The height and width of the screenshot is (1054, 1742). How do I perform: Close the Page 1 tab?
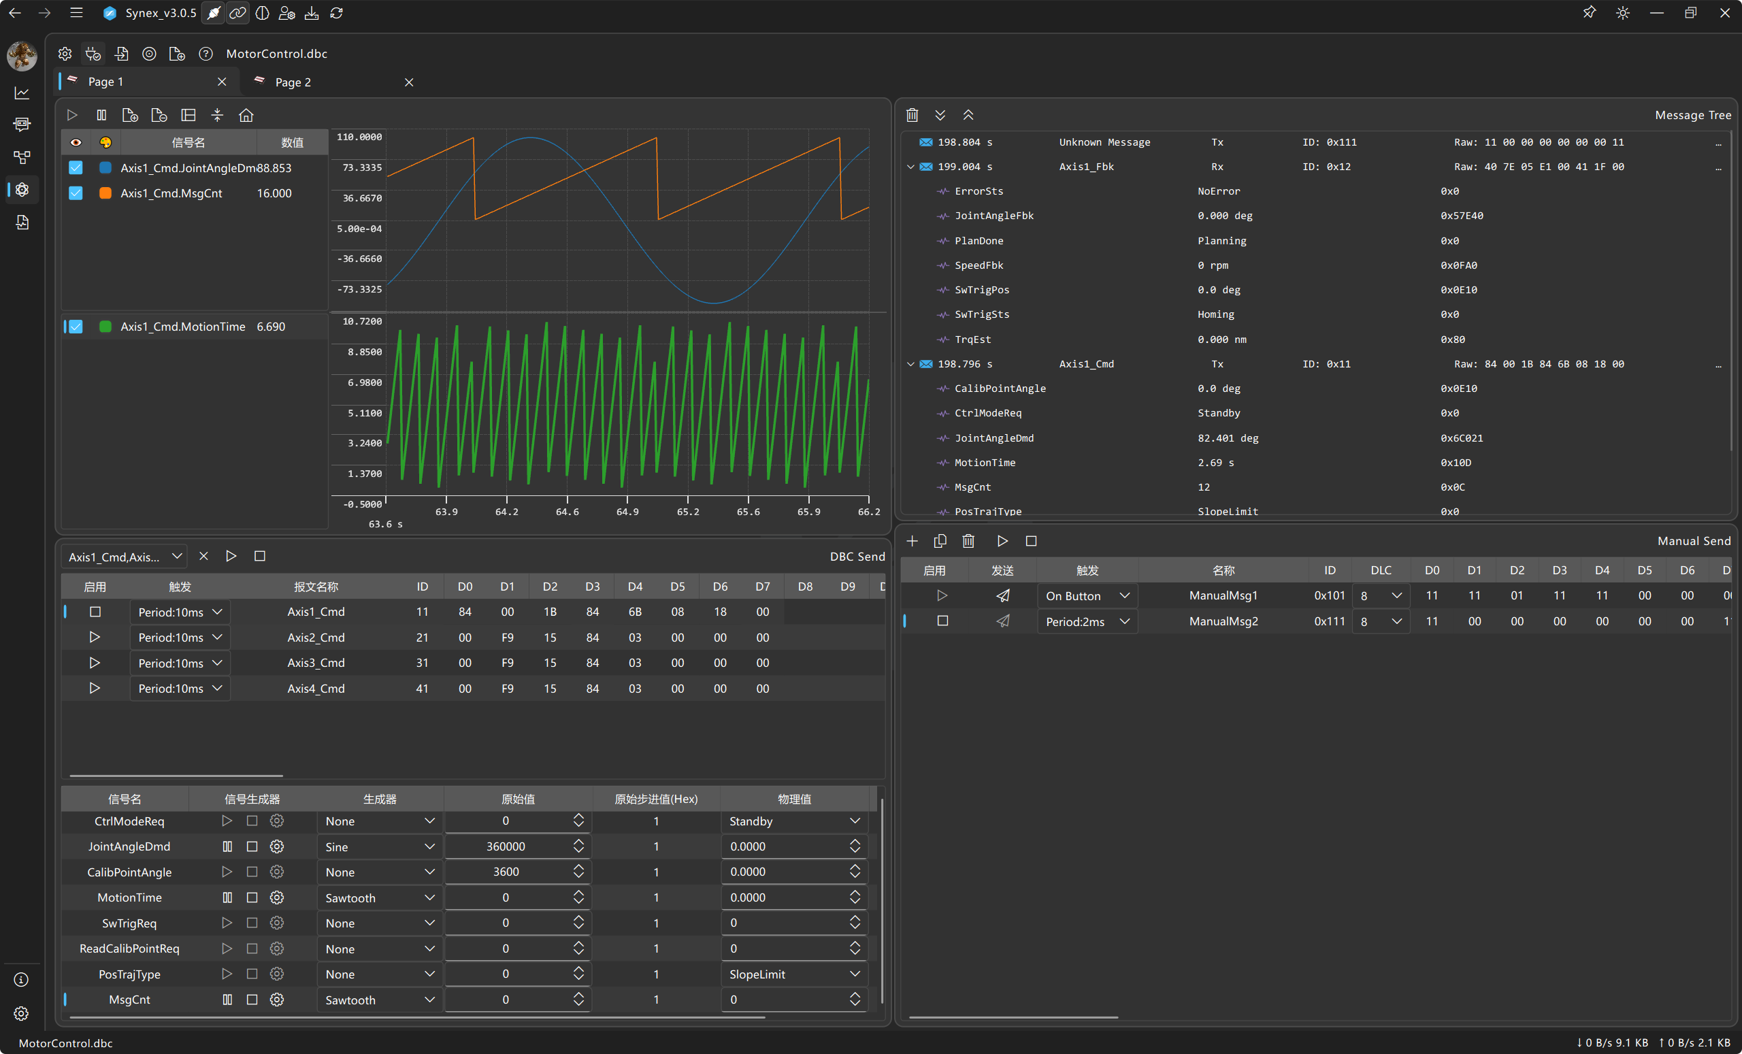pos(222,82)
